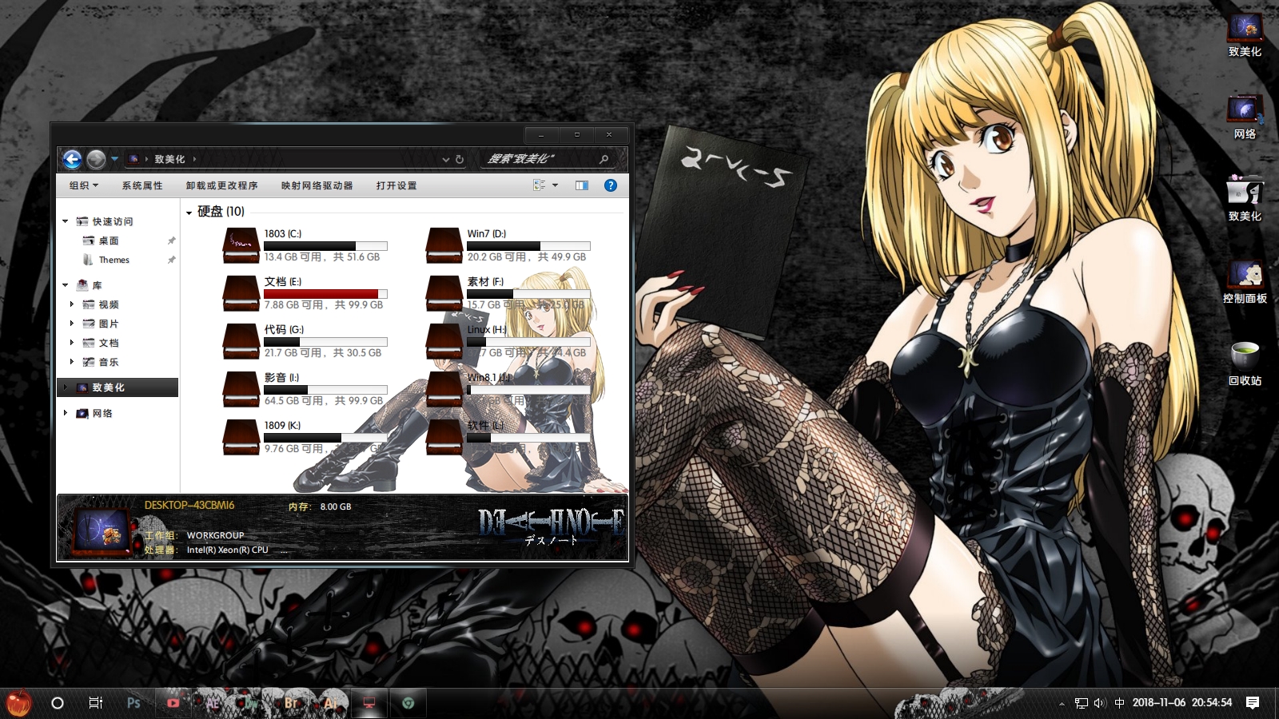
Task: Launch Illustrator from the taskbar
Action: click(329, 703)
